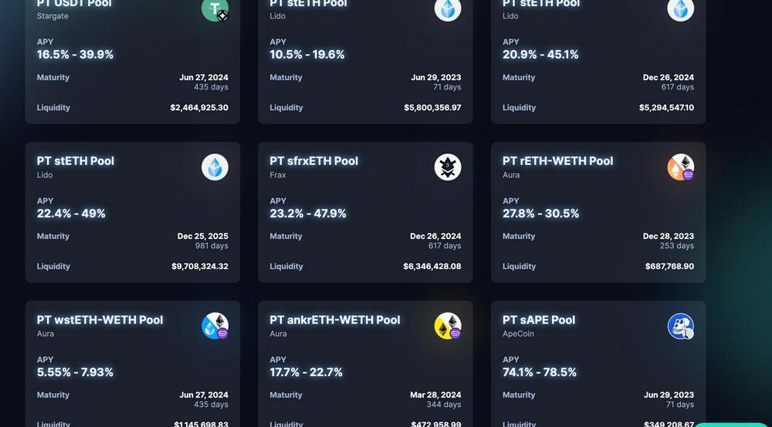Click the rETH-WETH Aura pool icon
This screenshot has width=772, height=427.
coord(680,167)
